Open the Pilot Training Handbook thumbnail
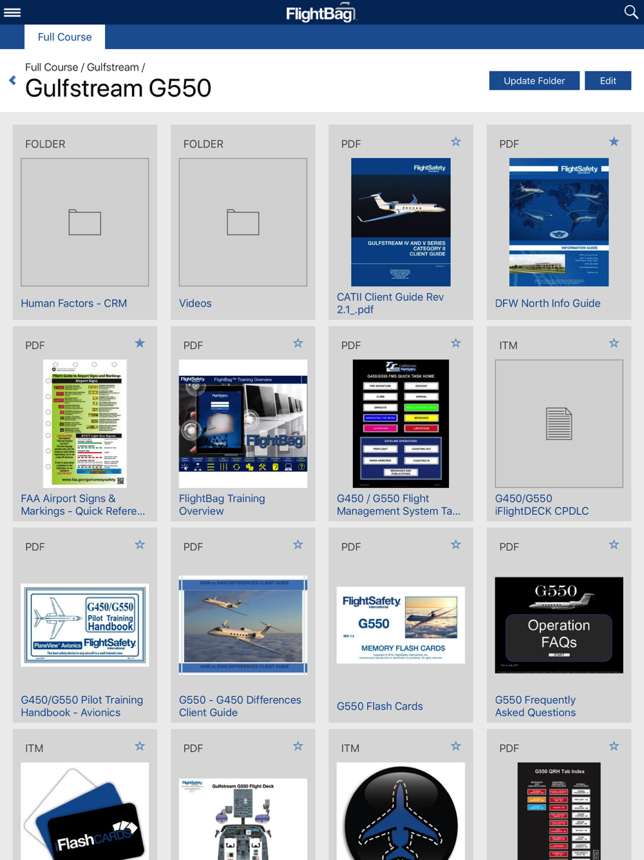Viewport: 644px width, 860px height. [85, 625]
